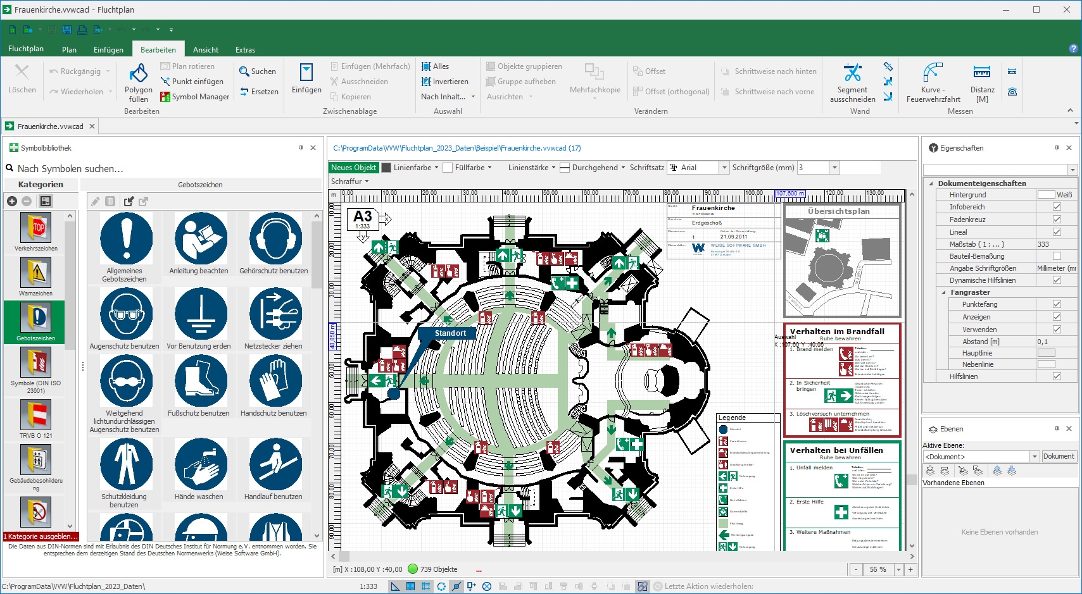The width and height of the screenshot is (1082, 594).
Task: Click the Suchen magnifier tool
Action: 258,71
